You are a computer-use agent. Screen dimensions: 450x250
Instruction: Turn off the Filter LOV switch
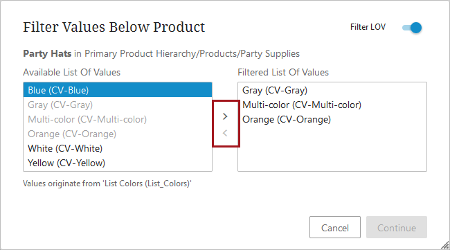pos(412,28)
